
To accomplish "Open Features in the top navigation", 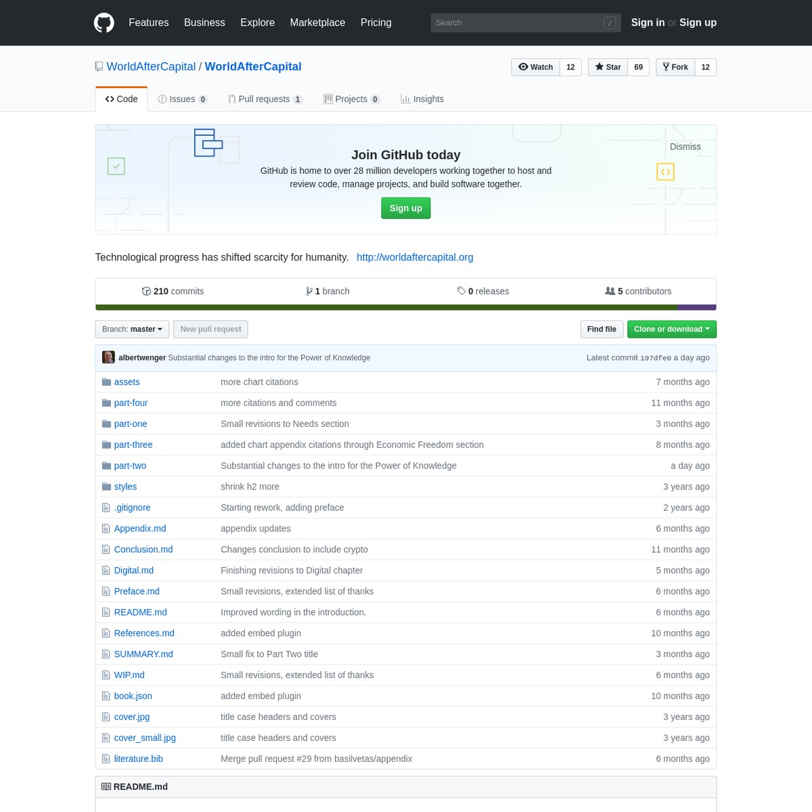I will tap(149, 22).
